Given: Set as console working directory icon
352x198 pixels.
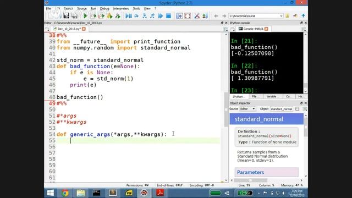Looking at the screenshot, I should [x=295, y=16].
